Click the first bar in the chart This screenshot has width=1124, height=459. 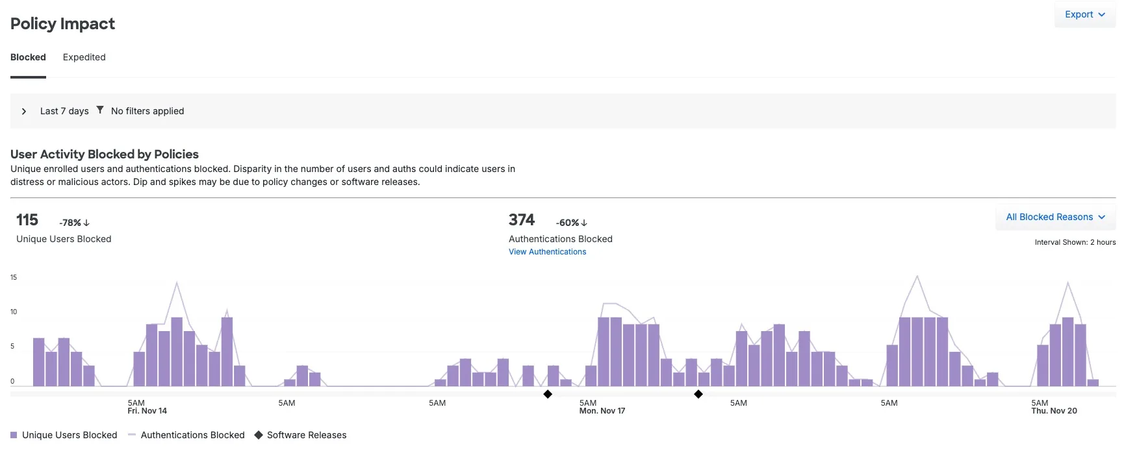pyautogui.click(x=39, y=362)
